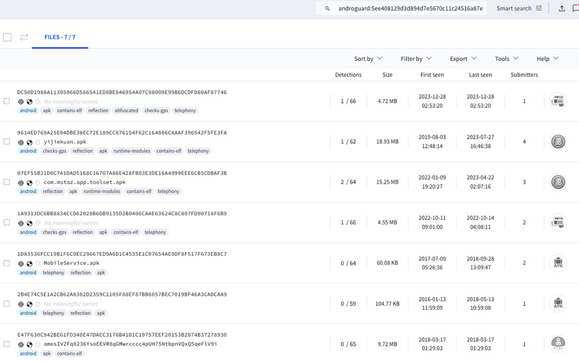Open file hash starting with 07EF55B21D0C
This screenshot has width=579, height=362.
(122, 173)
